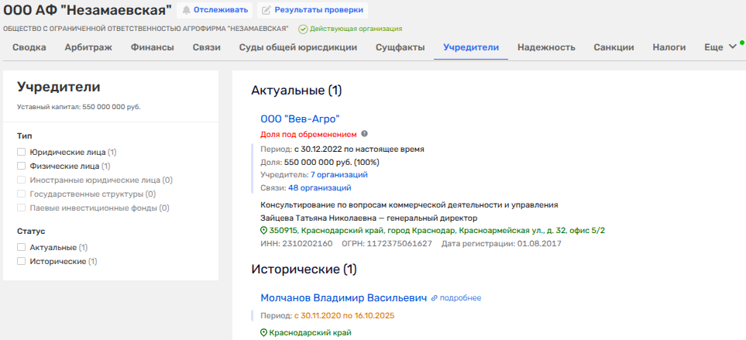
Task: Open the 350915 Краснодар address link
Action: point(437,231)
